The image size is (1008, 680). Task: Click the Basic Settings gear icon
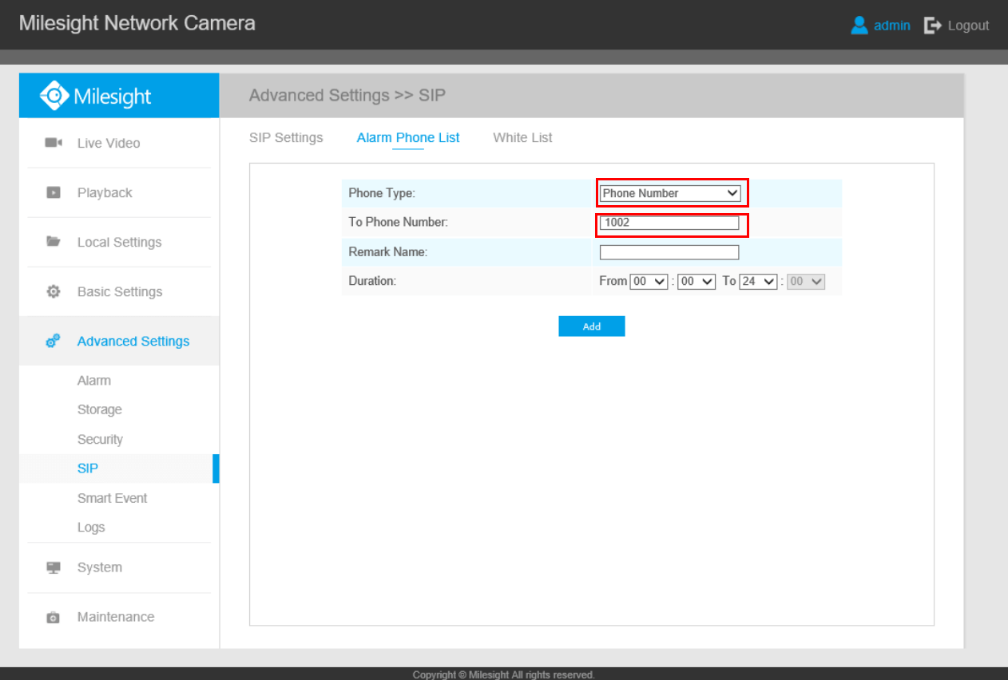(x=54, y=291)
